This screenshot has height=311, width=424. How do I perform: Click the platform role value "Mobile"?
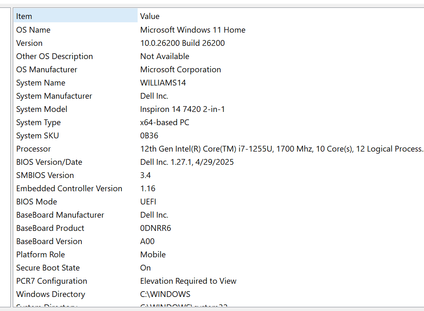(153, 255)
